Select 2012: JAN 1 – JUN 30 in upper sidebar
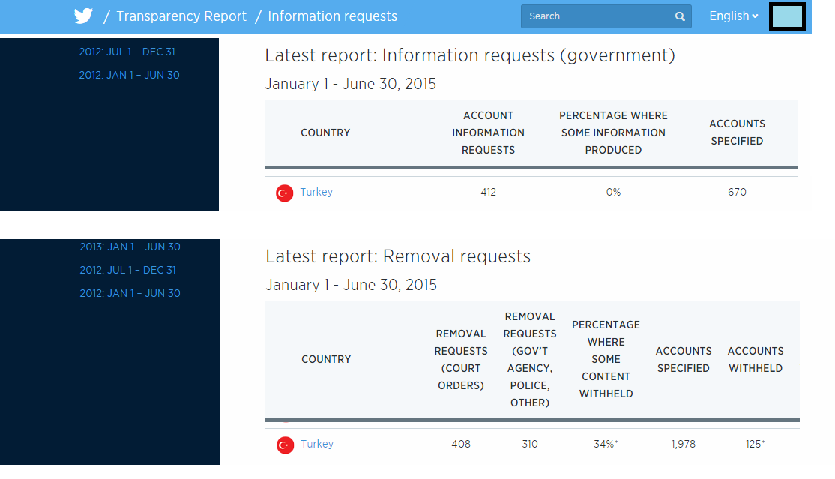Viewport: 835px width, 479px height. click(129, 75)
